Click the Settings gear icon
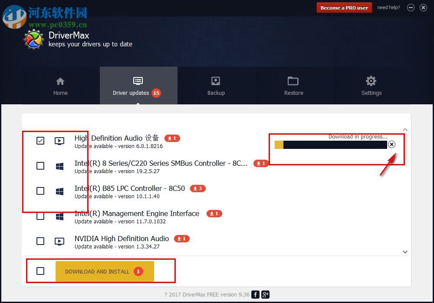The width and height of the screenshot is (434, 303). (371, 81)
